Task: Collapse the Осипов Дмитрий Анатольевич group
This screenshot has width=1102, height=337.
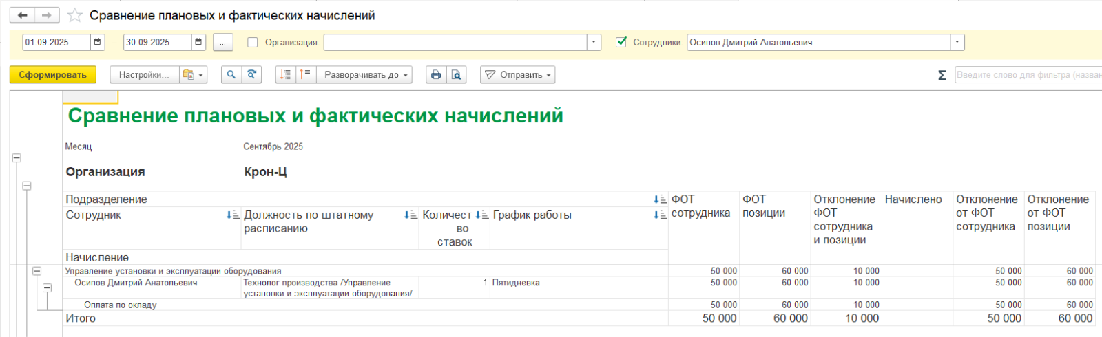Action: pos(47,288)
